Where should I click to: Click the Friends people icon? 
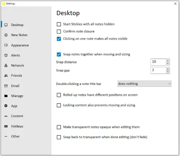pyautogui.click(x=6, y=76)
